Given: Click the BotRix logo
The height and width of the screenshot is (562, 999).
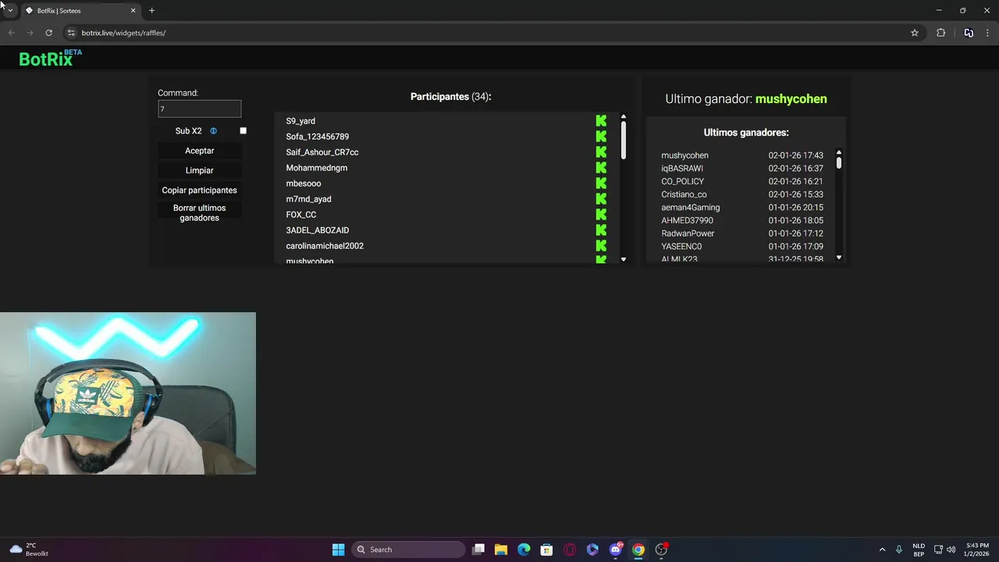Looking at the screenshot, I should 50,58.
